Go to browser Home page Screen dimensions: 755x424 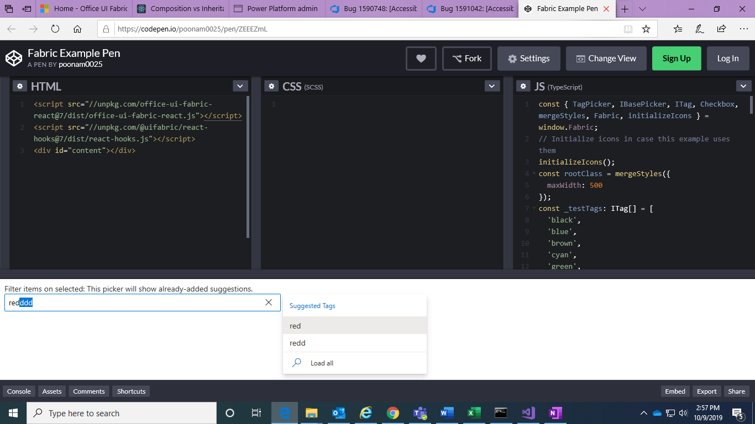(77, 29)
